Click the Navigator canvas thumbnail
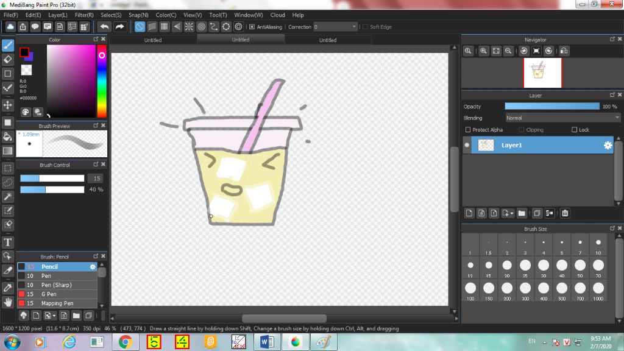Viewport: 624px width, 351px height. tap(542, 73)
